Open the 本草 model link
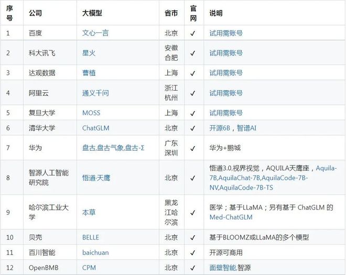Screen dimensions: 346x275 pos(89,212)
